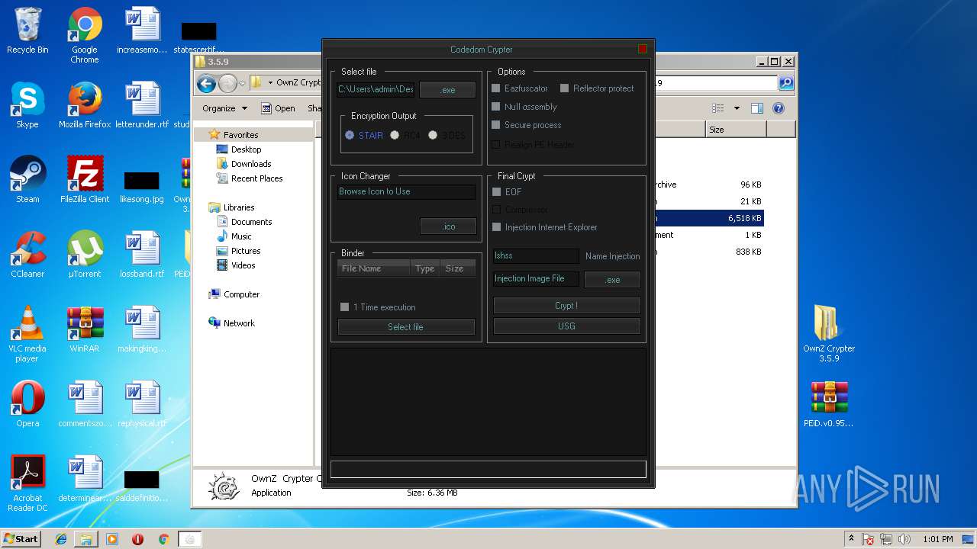The width and height of the screenshot is (977, 549).
Task: Select the STAIR encryption radio button
Action: coord(350,135)
